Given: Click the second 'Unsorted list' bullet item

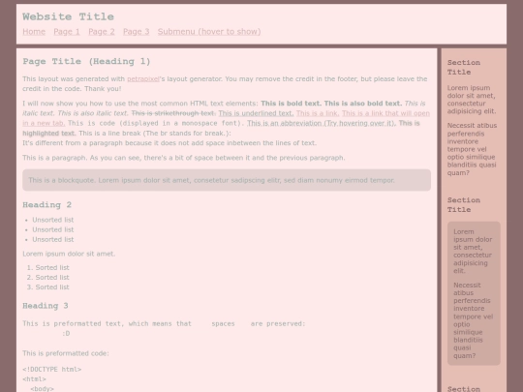Looking at the screenshot, I should (x=52, y=229).
